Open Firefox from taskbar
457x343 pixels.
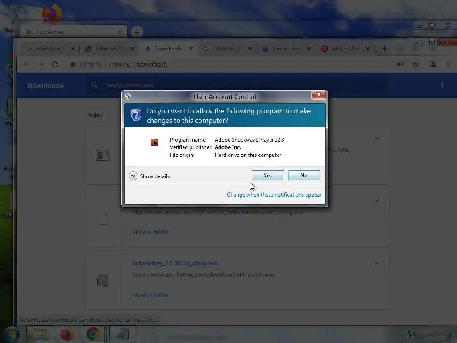67,334
